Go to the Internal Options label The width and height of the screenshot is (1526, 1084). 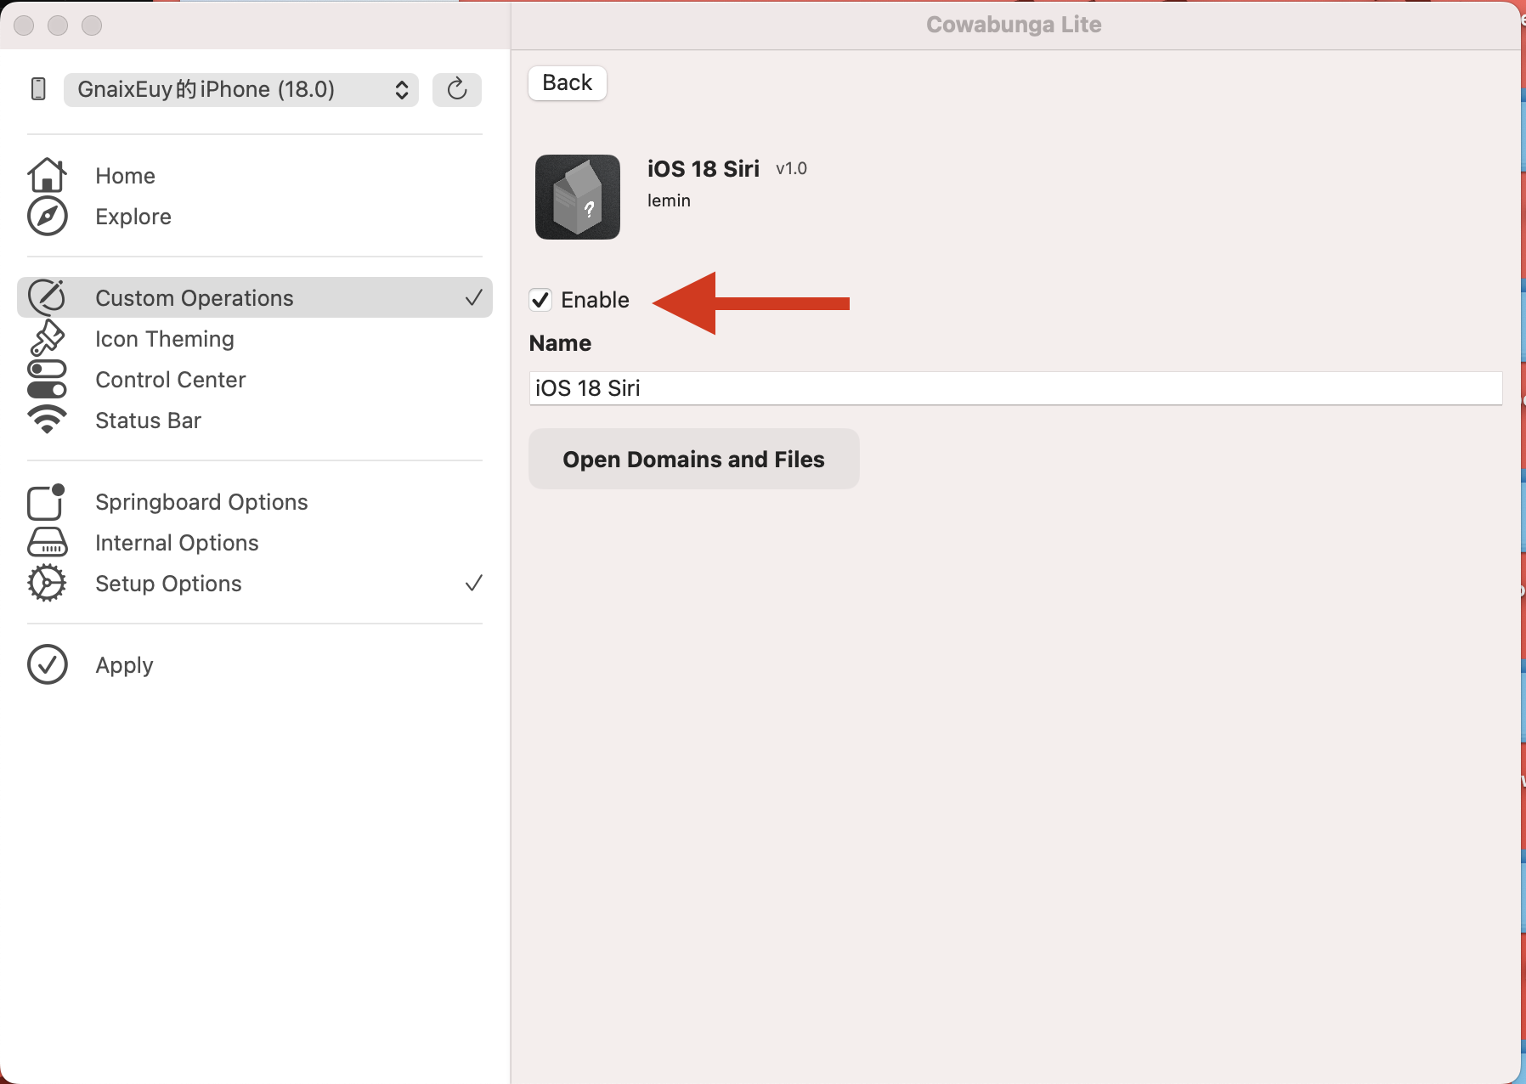pos(177,543)
